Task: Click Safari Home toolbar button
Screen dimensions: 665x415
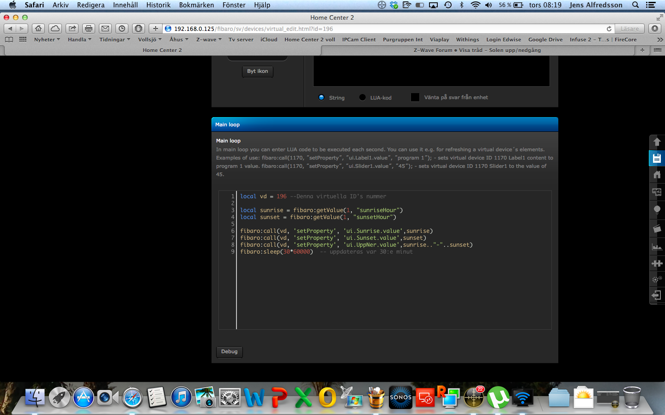Action: point(38,29)
